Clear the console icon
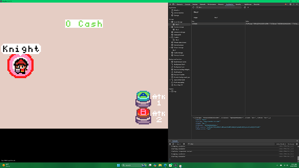This screenshot has height=168, width=299. 173,144
